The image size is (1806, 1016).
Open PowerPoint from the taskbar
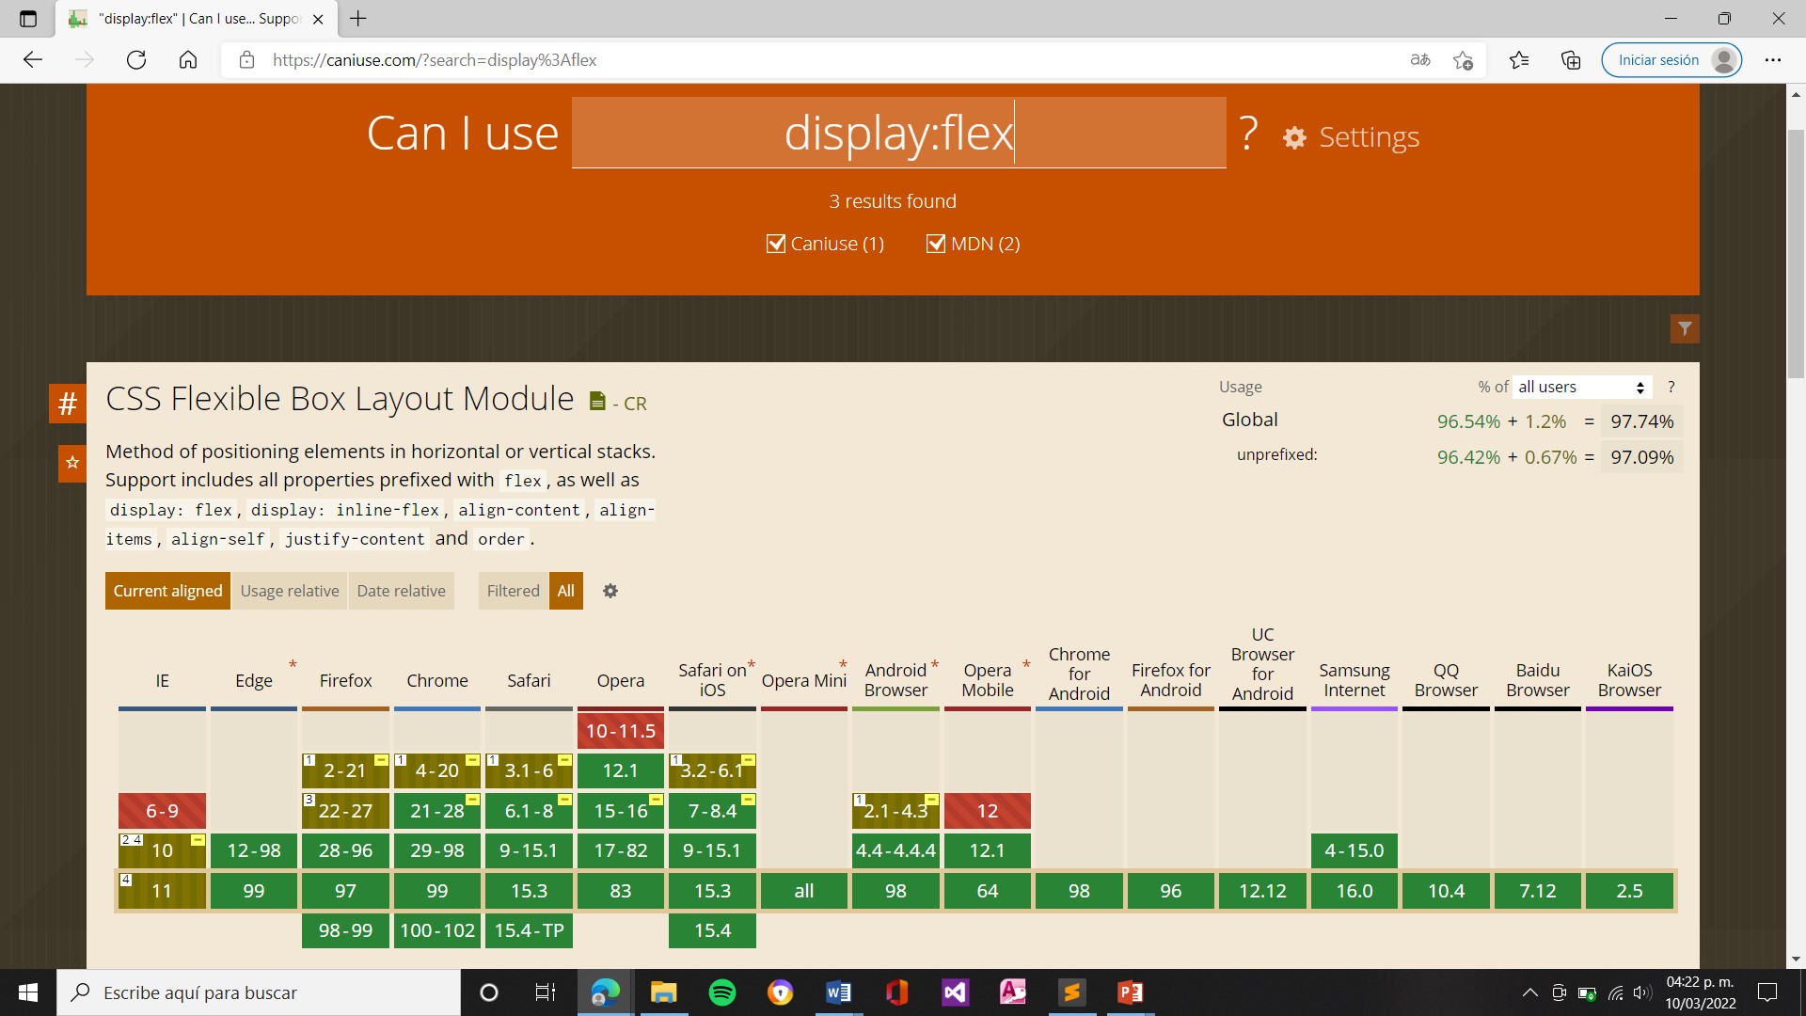pyautogui.click(x=1130, y=992)
